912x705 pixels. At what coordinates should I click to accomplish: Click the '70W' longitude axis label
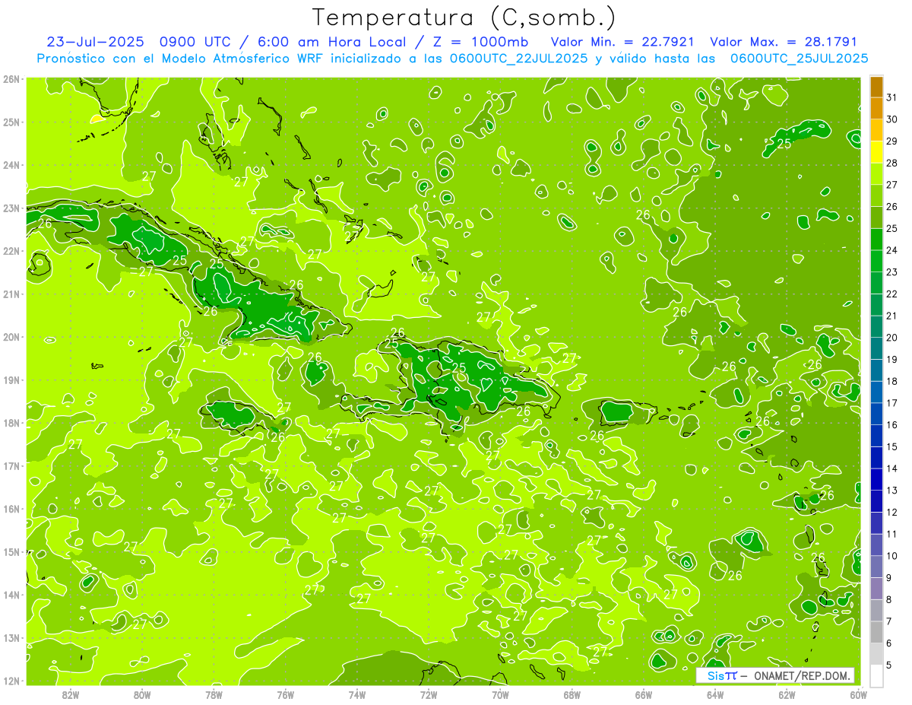coord(500,694)
